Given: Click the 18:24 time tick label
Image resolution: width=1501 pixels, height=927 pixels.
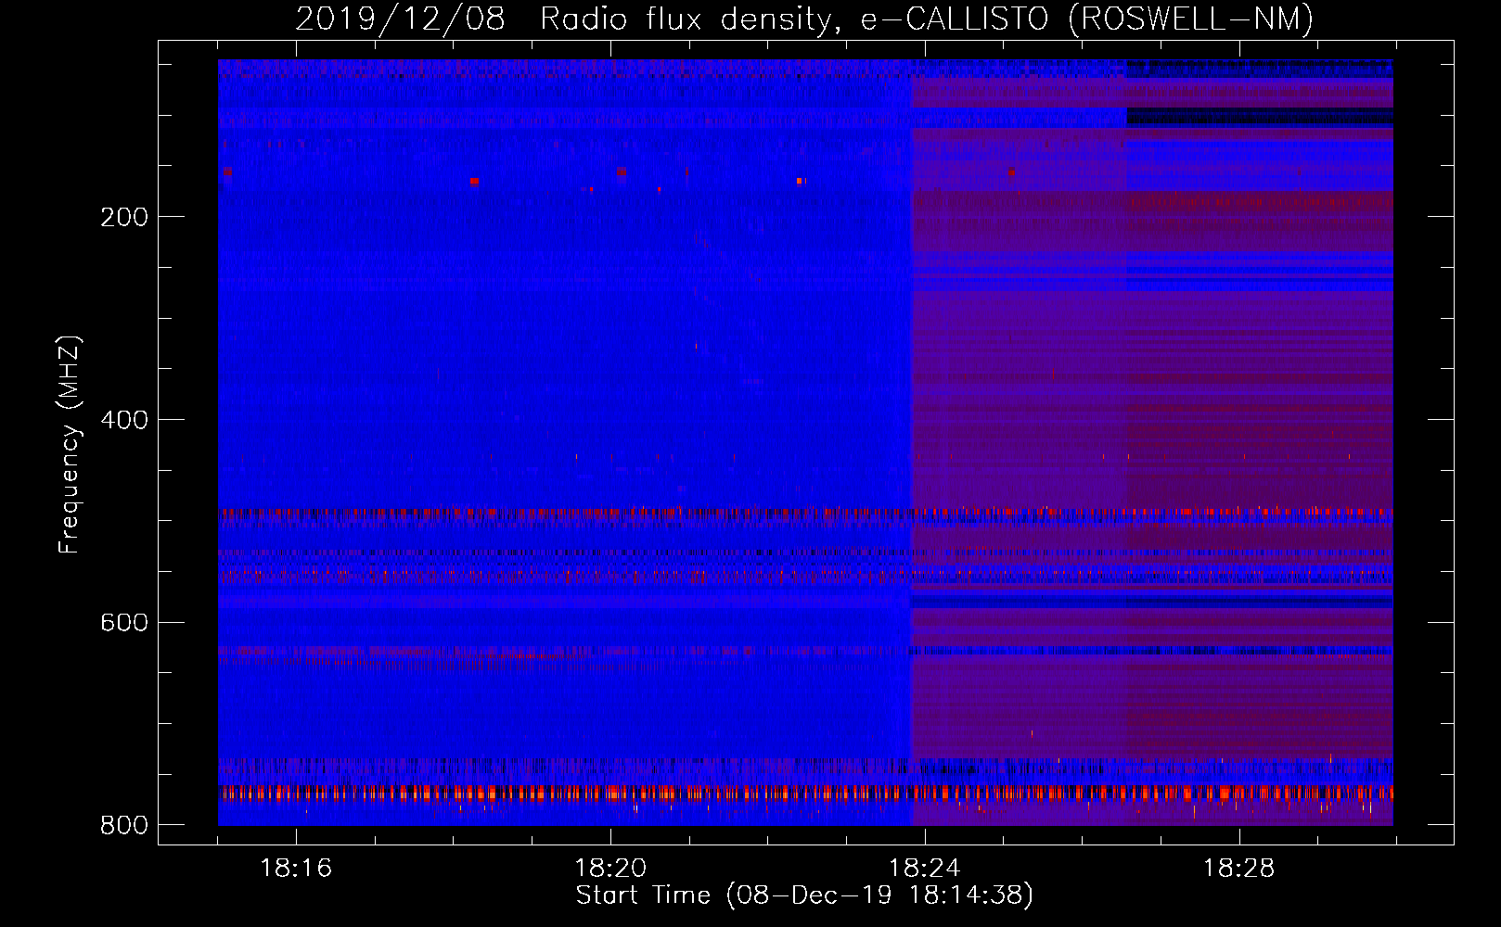Looking at the screenshot, I should [x=925, y=869].
